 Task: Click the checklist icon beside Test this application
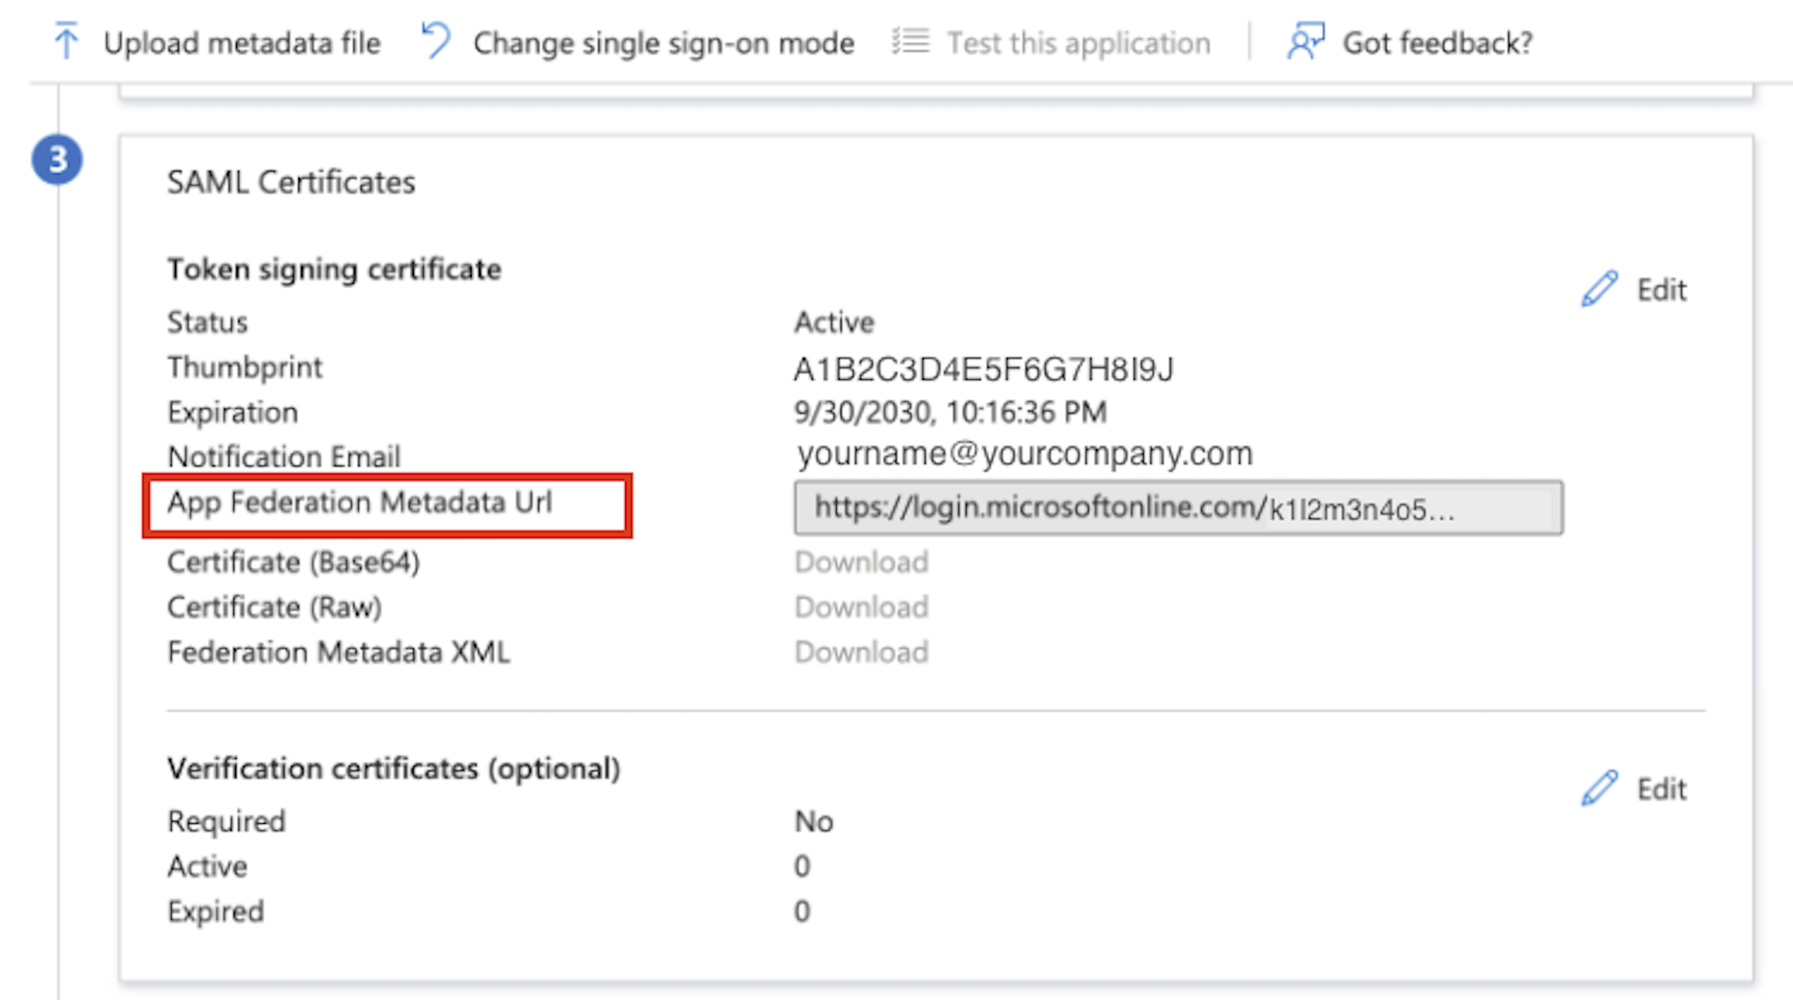(x=911, y=41)
